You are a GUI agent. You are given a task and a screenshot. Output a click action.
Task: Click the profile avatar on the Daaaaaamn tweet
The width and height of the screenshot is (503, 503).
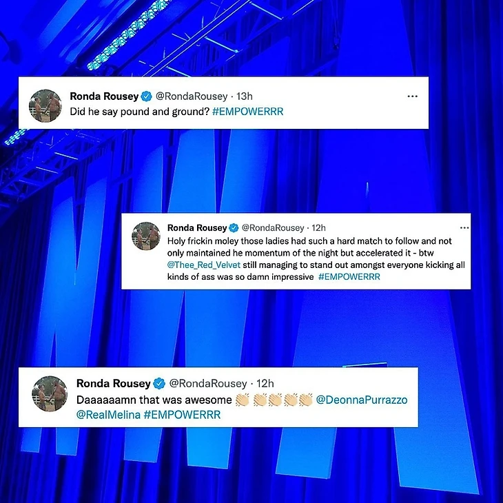pos(50,393)
